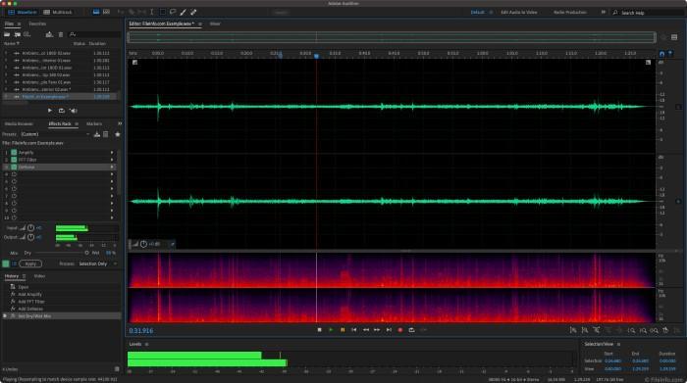Click the Pause transport button
The image size is (687, 383).
click(x=343, y=330)
